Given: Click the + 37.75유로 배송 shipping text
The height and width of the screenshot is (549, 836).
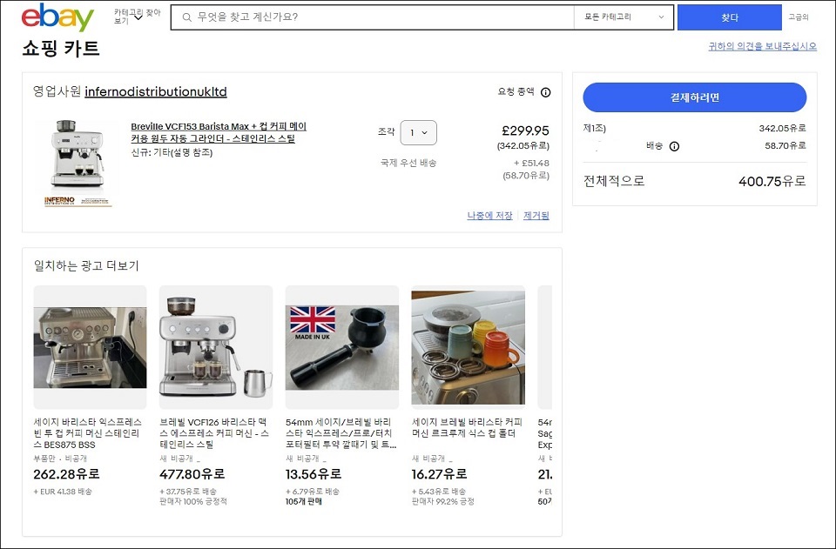Looking at the screenshot, I should click(x=188, y=492).
